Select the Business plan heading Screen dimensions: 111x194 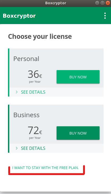tap(26, 115)
